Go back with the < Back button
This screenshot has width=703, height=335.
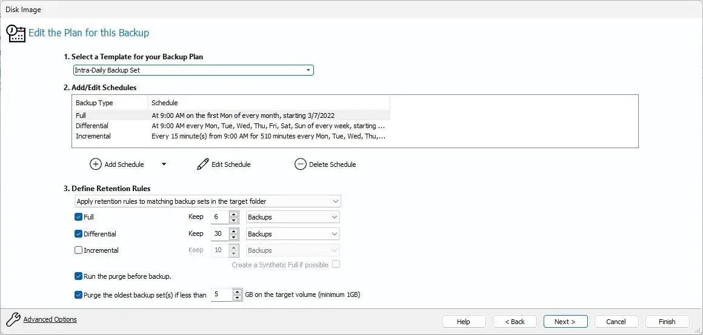pos(515,322)
